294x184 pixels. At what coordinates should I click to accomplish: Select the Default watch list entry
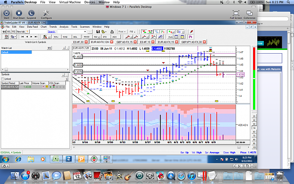pos(16,52)
